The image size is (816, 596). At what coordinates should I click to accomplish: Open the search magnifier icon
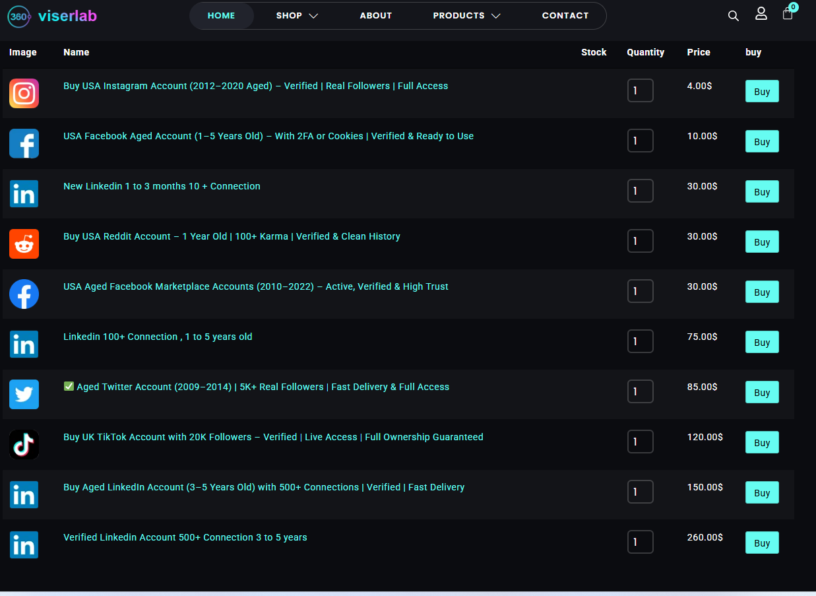[x=733, y=16]
